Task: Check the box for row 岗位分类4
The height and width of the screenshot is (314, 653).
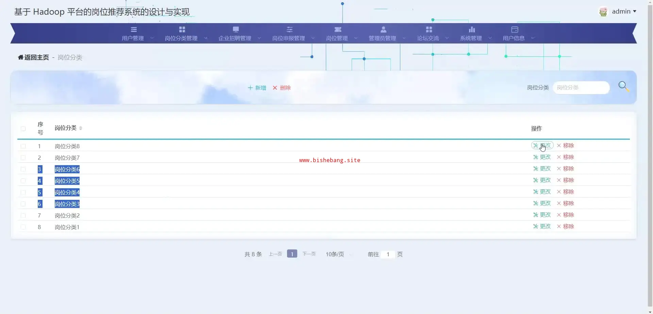Action: [x=23, y=192]
